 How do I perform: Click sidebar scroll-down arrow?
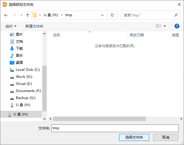(x=44, y=119)
